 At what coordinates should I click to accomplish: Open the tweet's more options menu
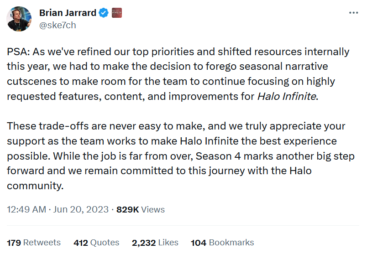tap(353, 13)
